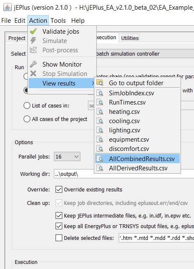194x269 pixels.
Task: Select the All cases of the project radio
Action: 27,119
